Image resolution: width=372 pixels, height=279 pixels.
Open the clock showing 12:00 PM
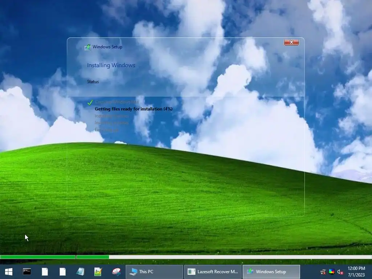(356, 272)
